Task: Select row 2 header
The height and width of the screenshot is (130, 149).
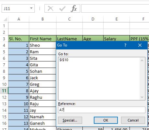Action: coord(4,32)
